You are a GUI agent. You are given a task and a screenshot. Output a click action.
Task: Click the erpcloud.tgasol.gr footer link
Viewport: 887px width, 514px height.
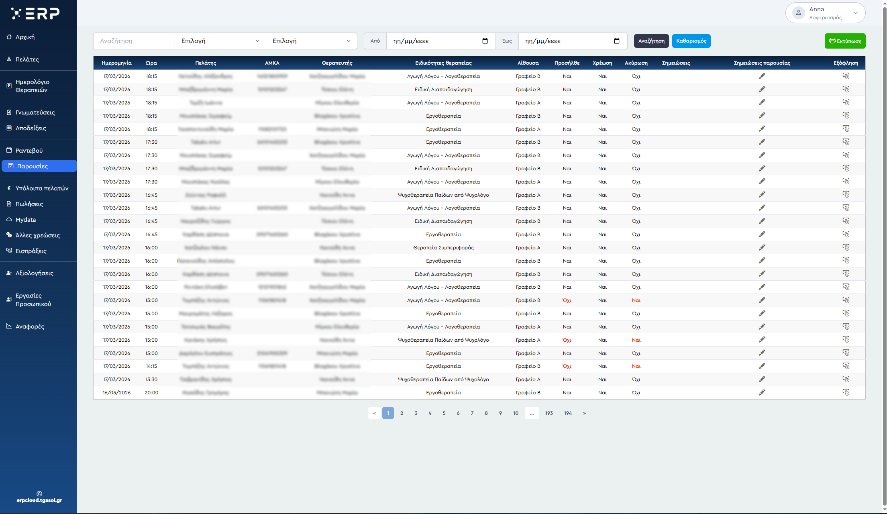pos(39,500)
